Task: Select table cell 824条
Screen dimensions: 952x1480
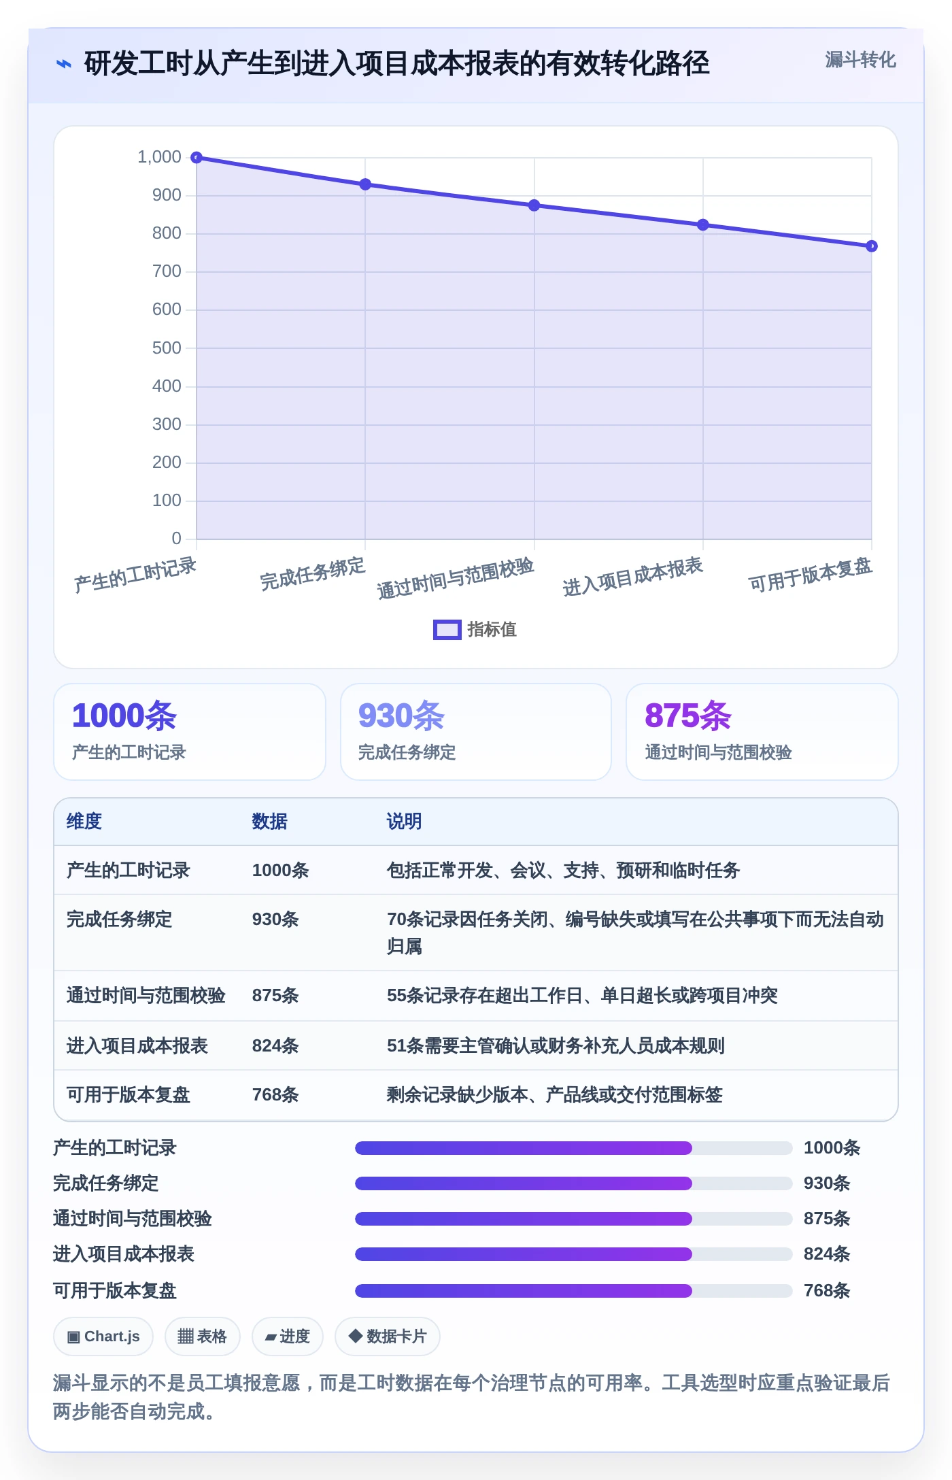Action: tap(275, 1046)
